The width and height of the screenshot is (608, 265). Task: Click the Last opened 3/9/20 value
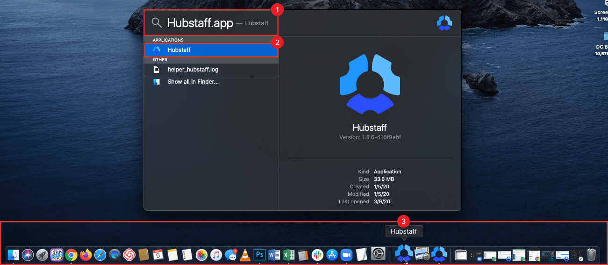[x=382, y=201]
